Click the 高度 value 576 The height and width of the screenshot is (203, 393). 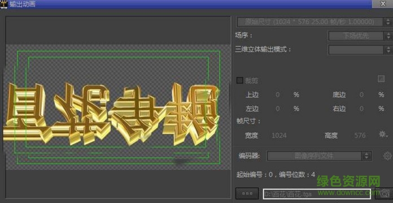pyautogui.click(x=360, y=136)
